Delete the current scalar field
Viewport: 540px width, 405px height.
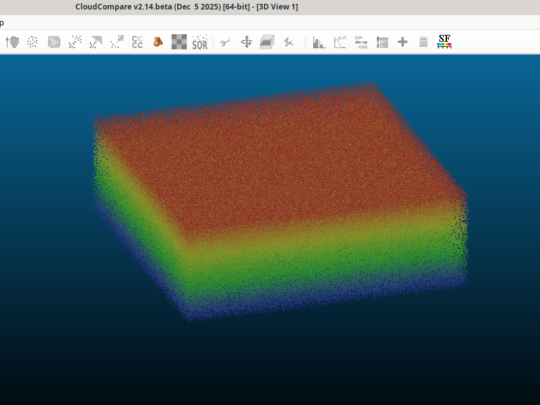coord(382,42)
